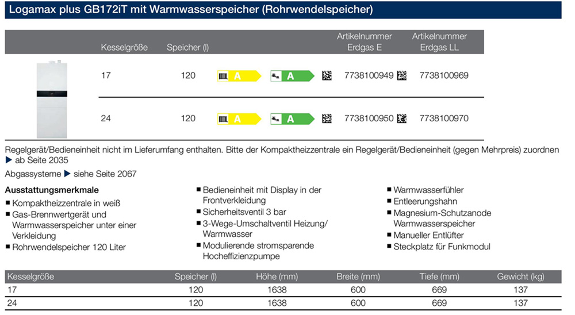Click the 'Gewicht (kg)' header in the bottom table
This screenshot has width=575, height=315.
[x=520, y=276]
